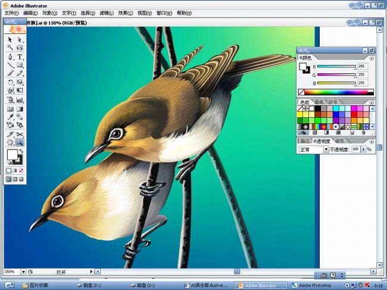
Task: Activate the Free Transform tool
Action: point(20,91)
